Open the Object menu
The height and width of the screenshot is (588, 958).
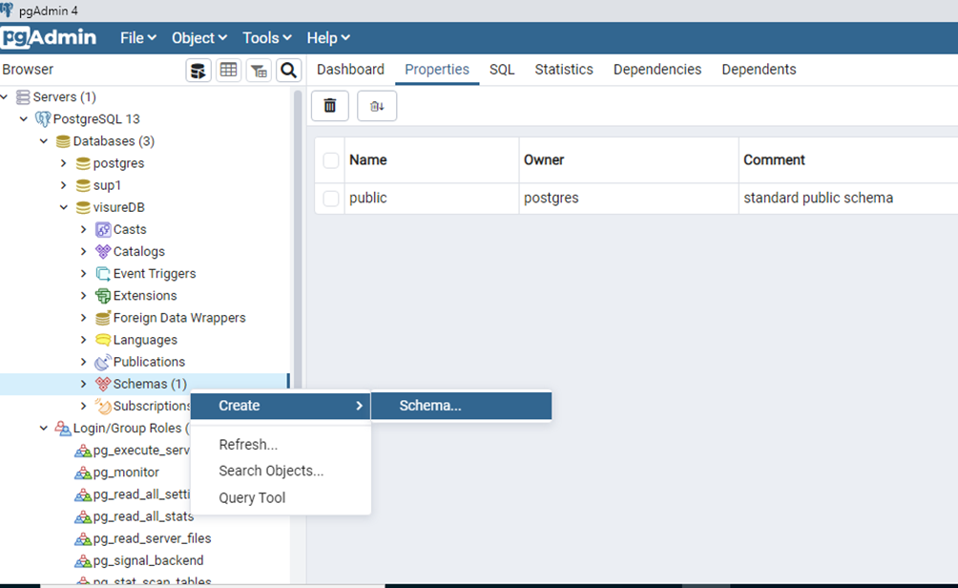click(x=199, y=38)
